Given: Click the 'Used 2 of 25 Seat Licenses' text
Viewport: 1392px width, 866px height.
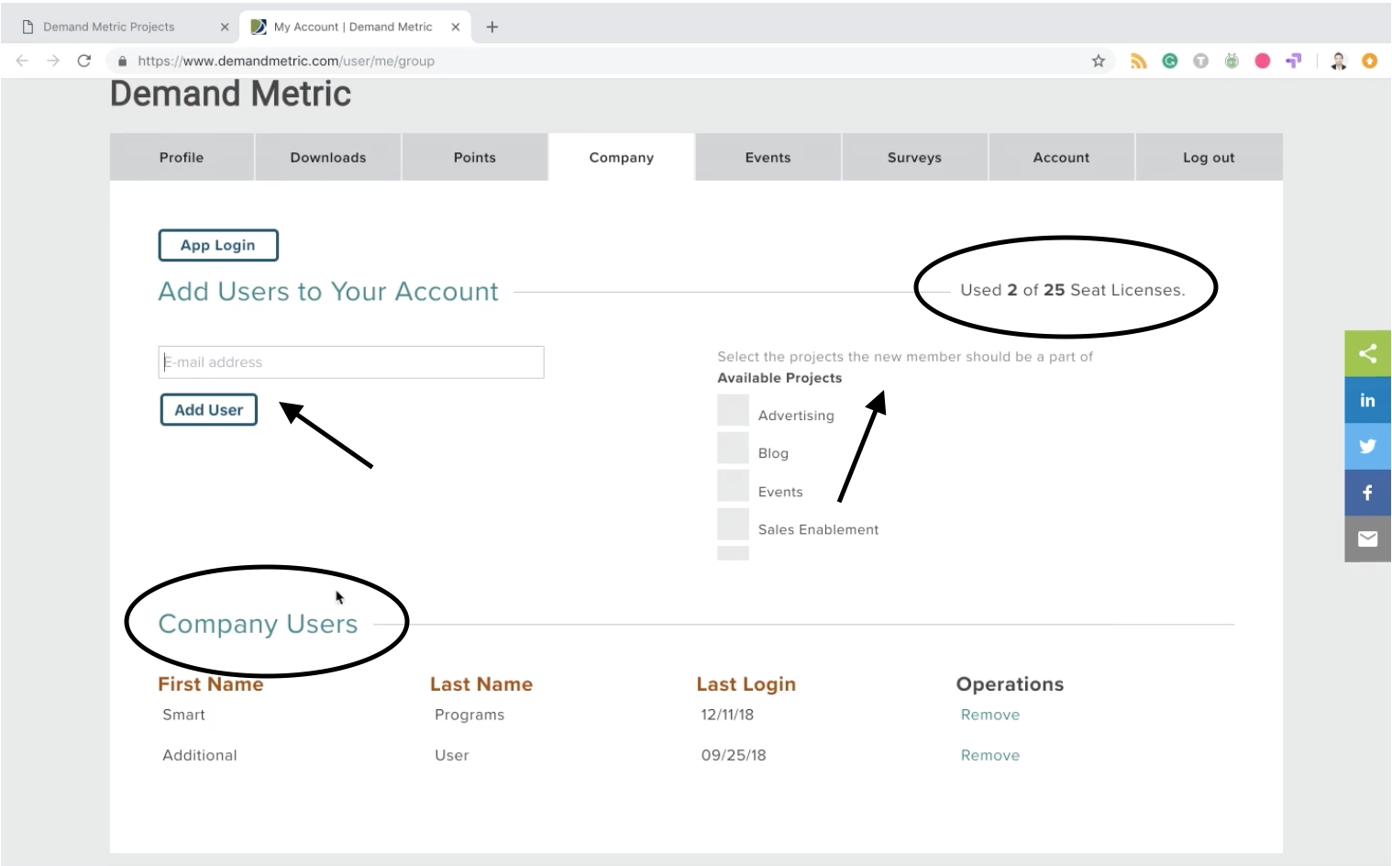Looking at the screenshot, I should point(1073,290).
